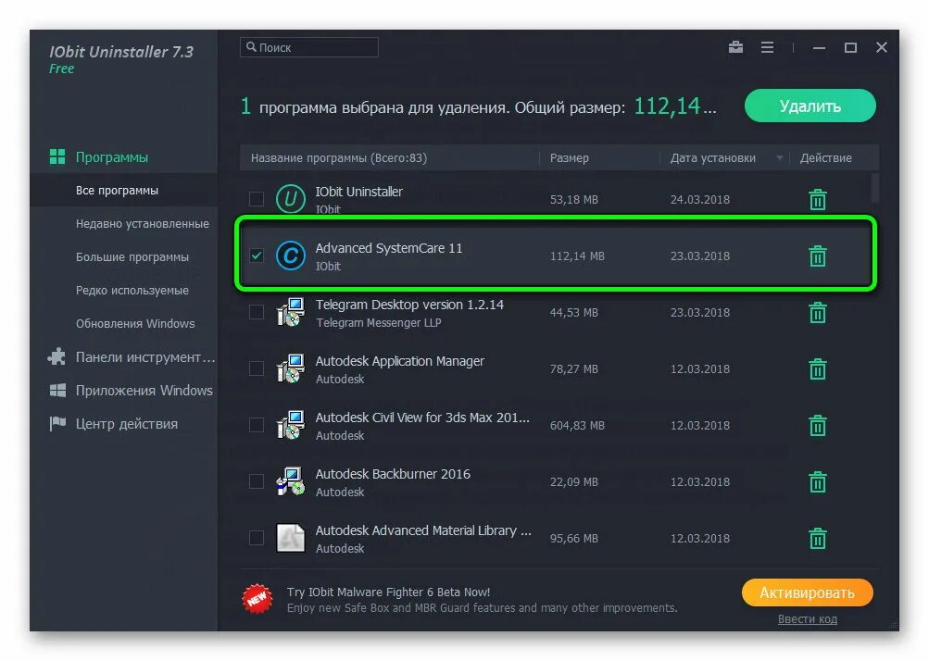This screenshot has width=929, height=661.
Task: Tick the Autodesk Application Manager checkbox
Action: tap(256, 368)
